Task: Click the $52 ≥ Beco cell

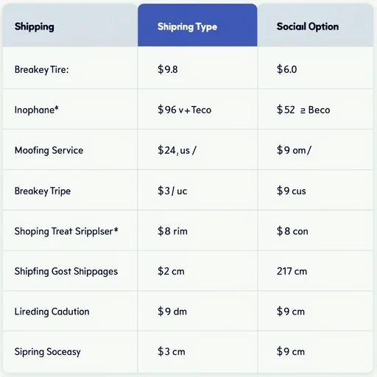Action: (303, 110)
